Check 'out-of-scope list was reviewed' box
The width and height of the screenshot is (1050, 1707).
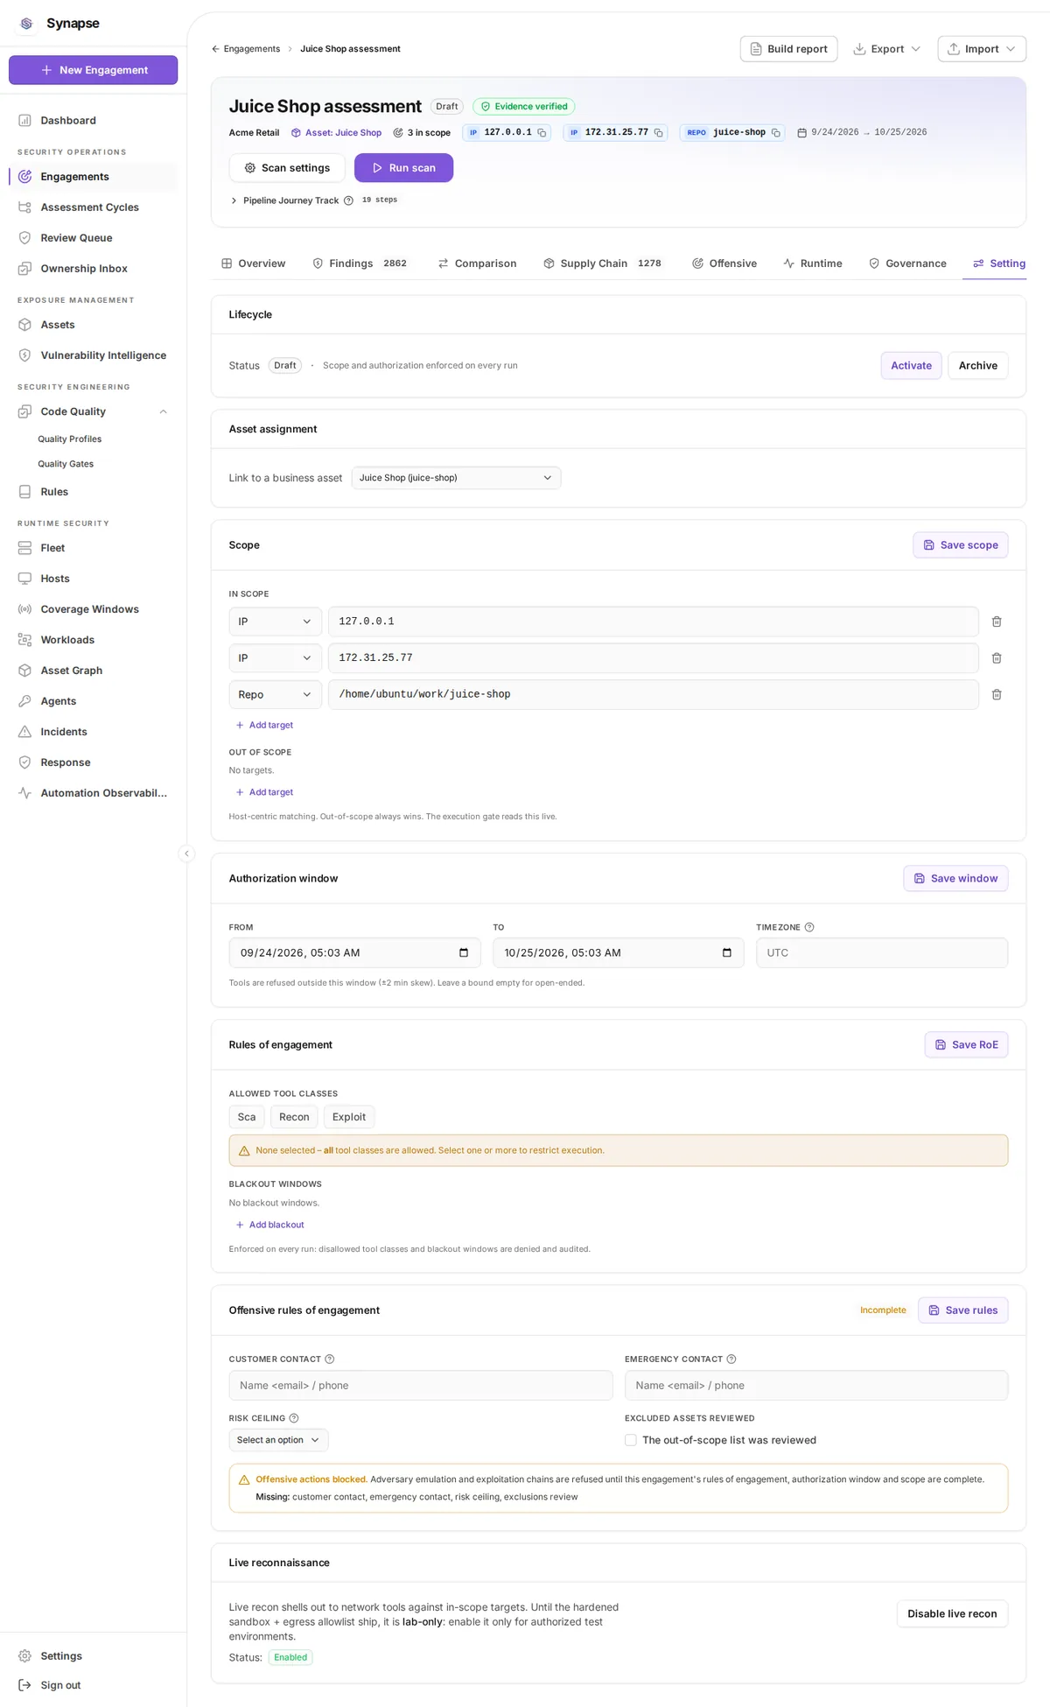pyautogui.click(x=631, y=1440)
